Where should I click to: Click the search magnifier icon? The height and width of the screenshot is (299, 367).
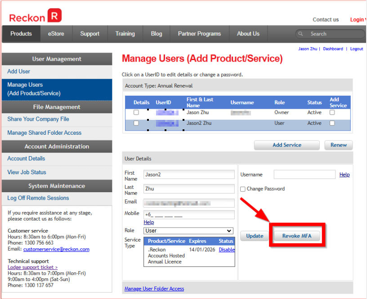(300, 34)
